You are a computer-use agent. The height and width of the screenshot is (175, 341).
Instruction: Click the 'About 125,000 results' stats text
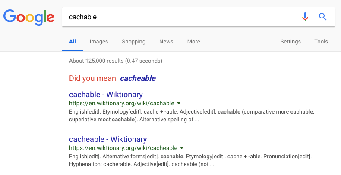pos(116,61)
